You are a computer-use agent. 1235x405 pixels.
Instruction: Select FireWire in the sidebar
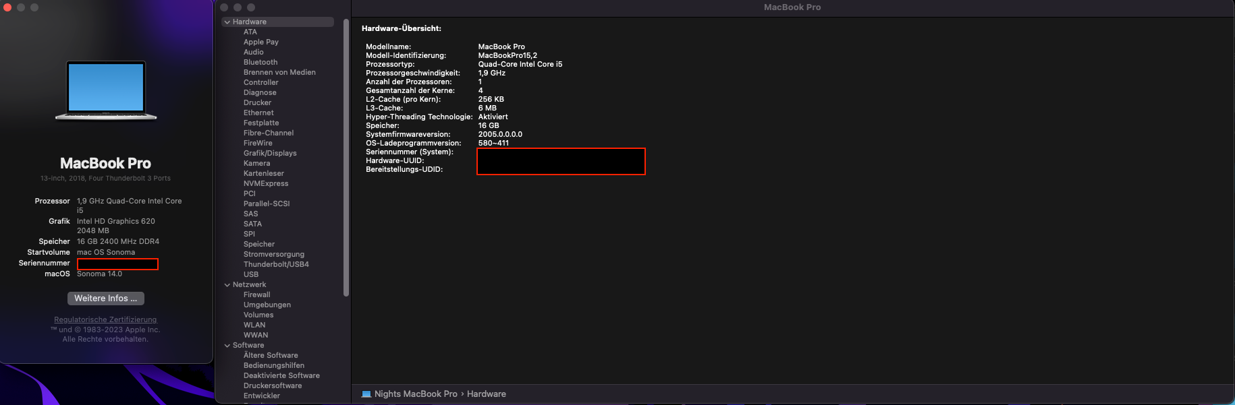coord(258,143)
